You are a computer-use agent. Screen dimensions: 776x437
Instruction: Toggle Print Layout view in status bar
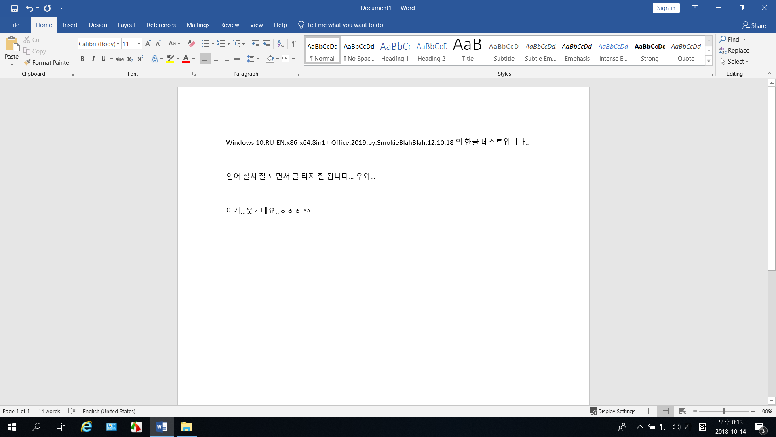666,411
